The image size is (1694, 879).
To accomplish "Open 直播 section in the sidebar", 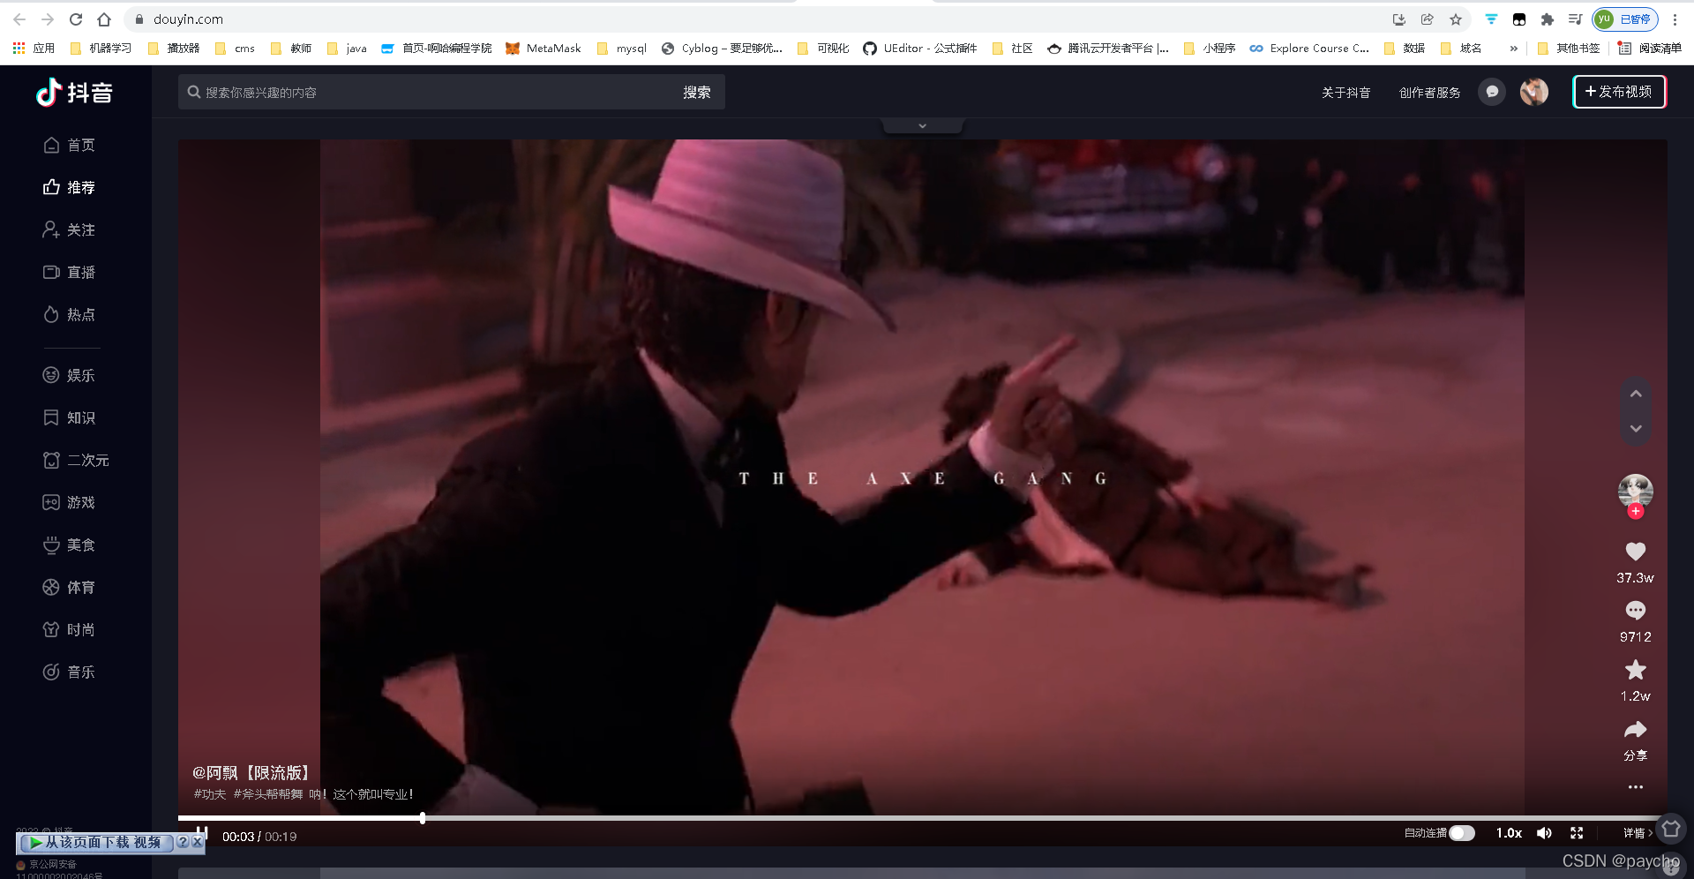I will pyautogui.click(x=69, y=272).
